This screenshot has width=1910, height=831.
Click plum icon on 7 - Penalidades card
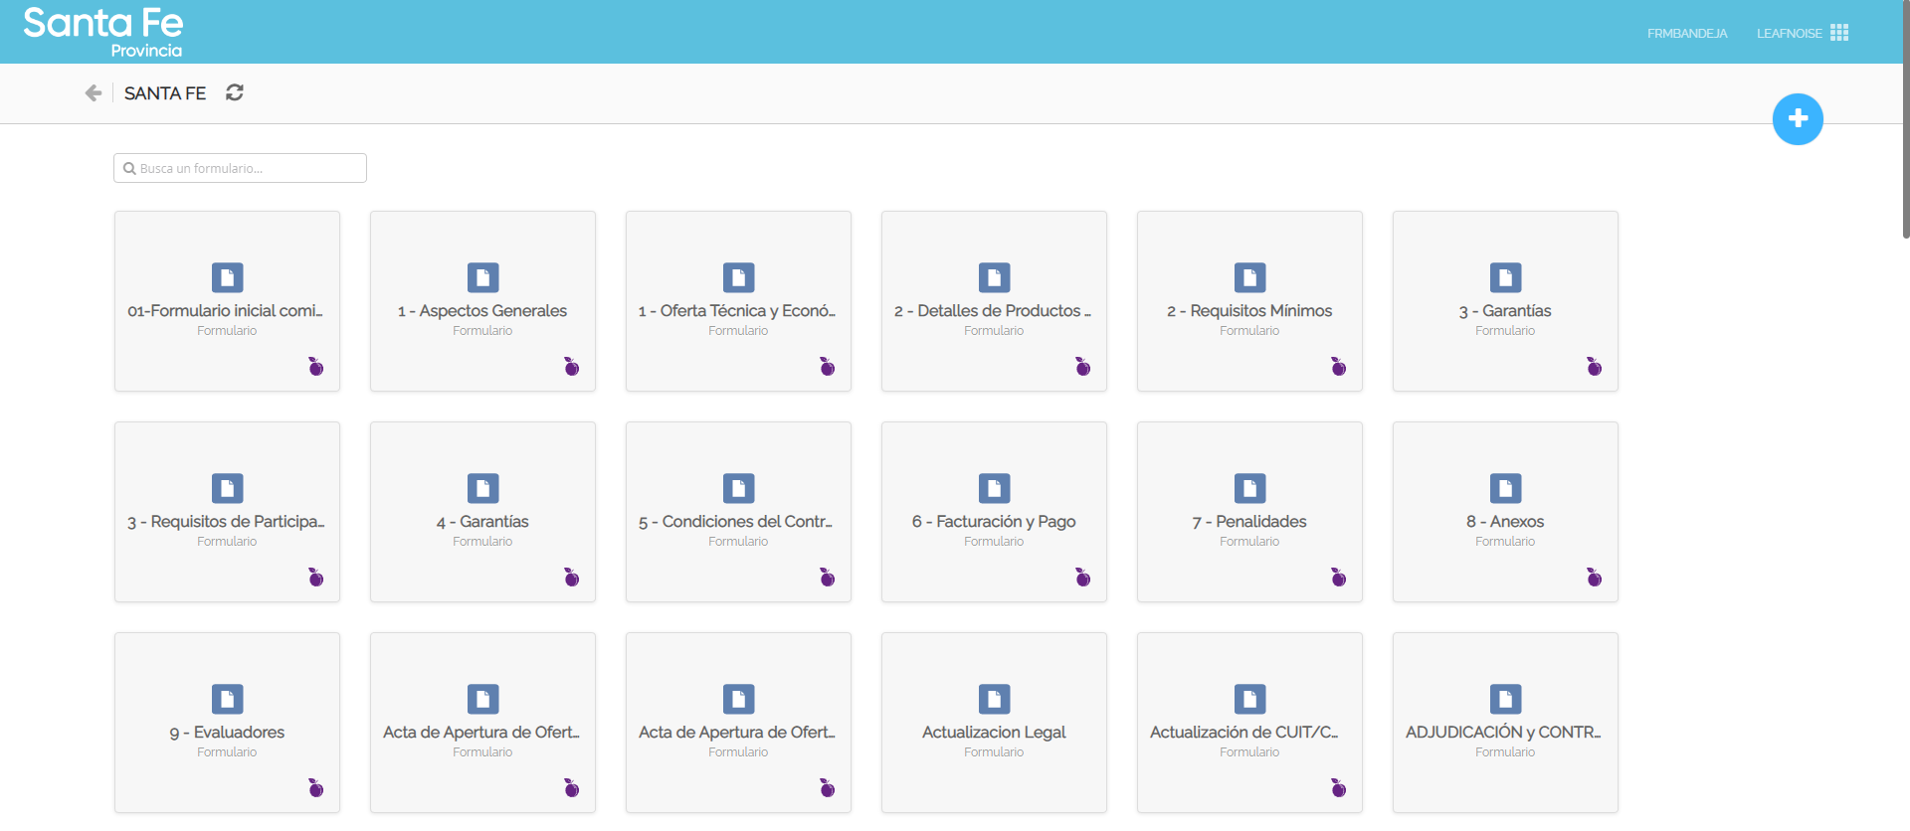click(x=1338, y=578)
